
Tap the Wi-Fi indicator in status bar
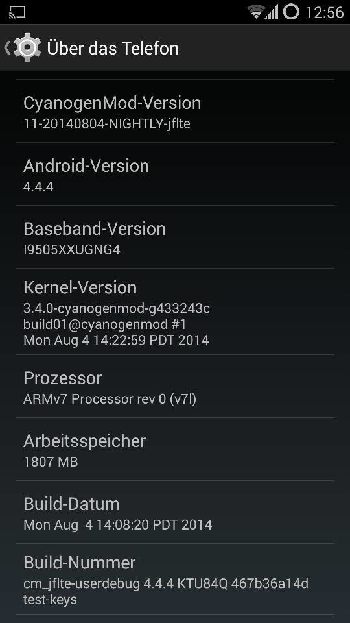click(x=256, y=12)
